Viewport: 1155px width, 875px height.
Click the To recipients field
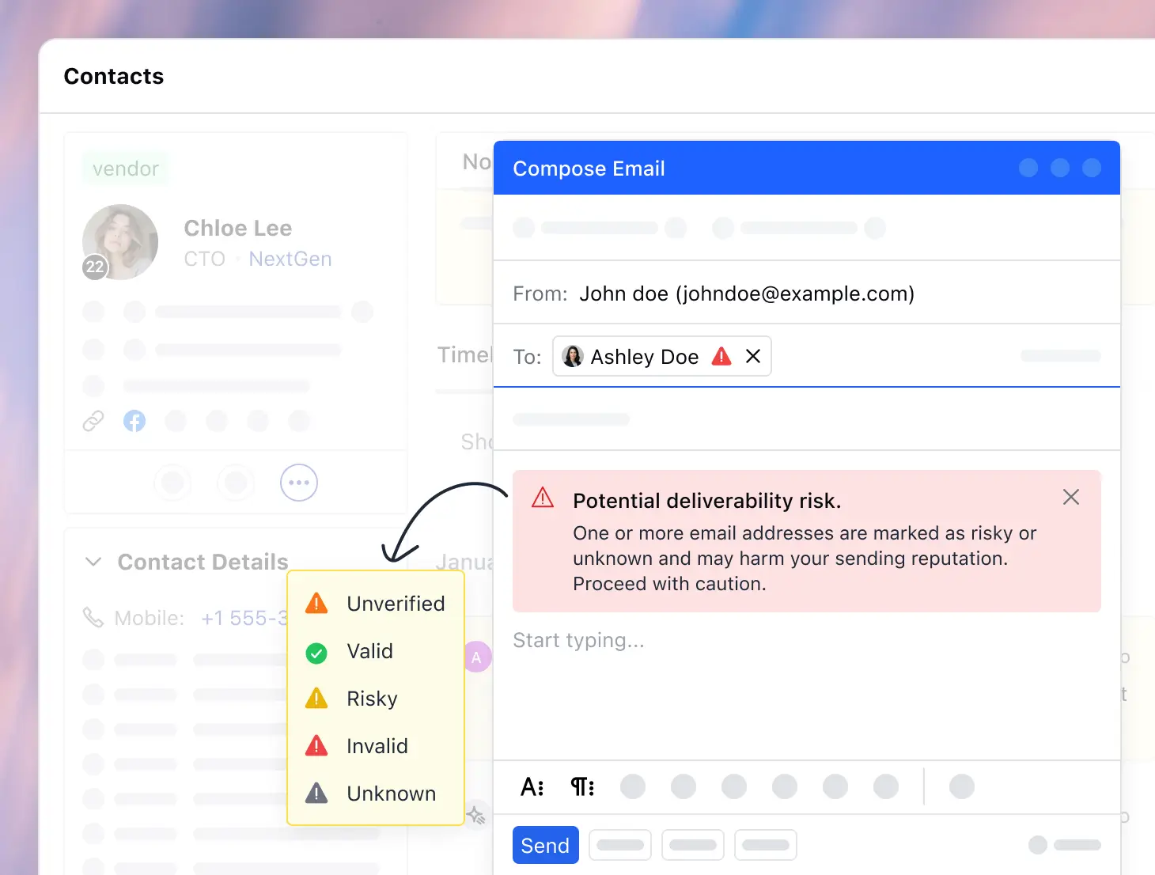pos(807,356)
